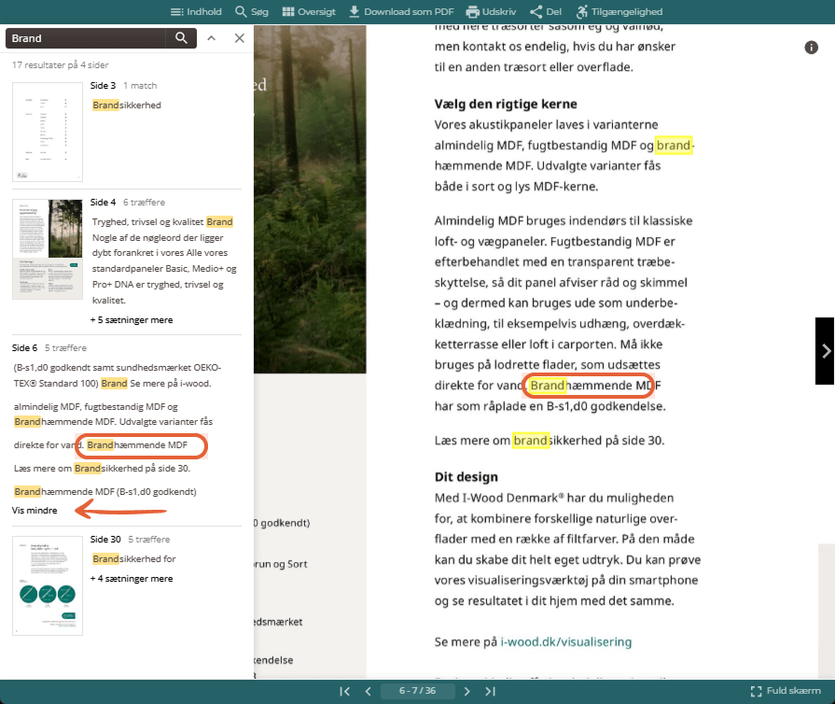This screenshot has height=704, width=835.
Task: Select 'Læs mere om Brandsikkerhed på side 30' result
Action: point(102,469)
